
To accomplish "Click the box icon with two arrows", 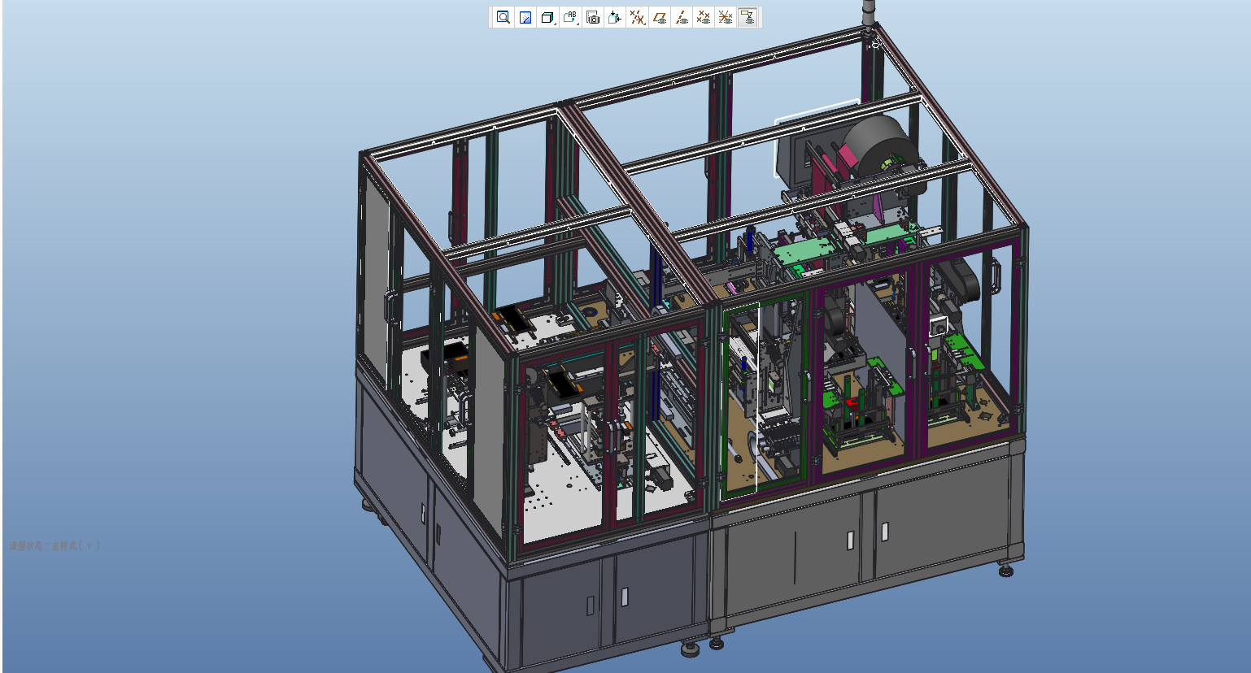I will click(x=615, y=17).
